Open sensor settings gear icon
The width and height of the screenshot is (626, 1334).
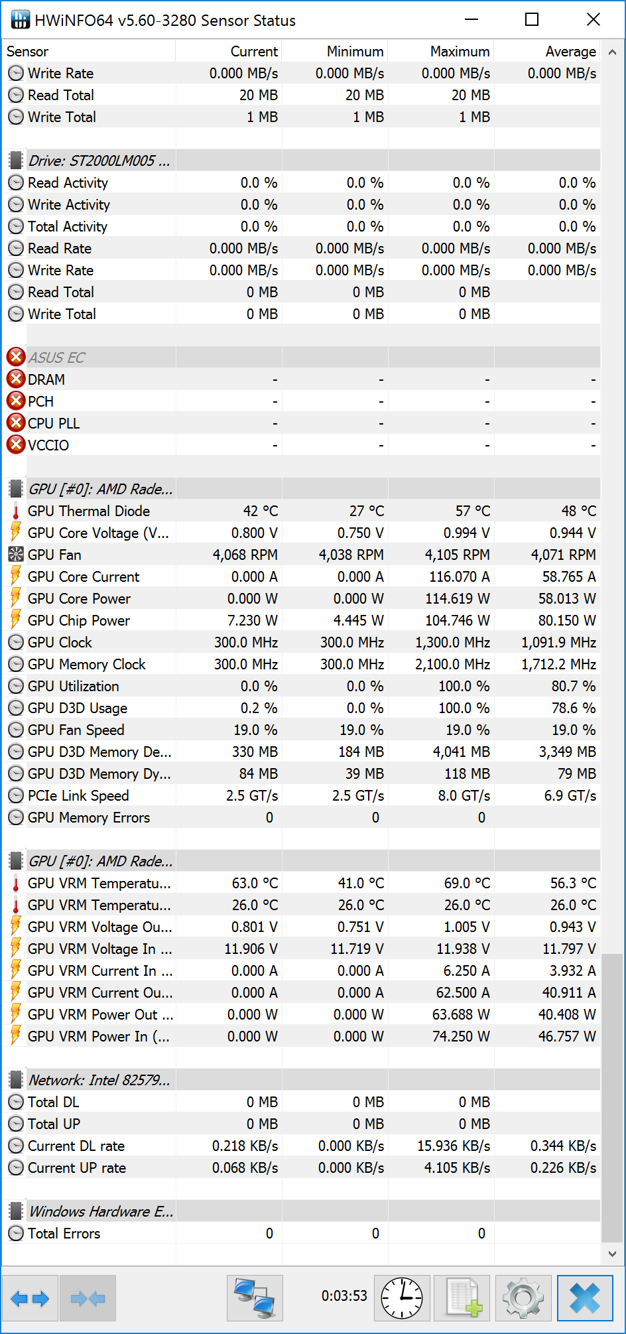point(523,1298)
